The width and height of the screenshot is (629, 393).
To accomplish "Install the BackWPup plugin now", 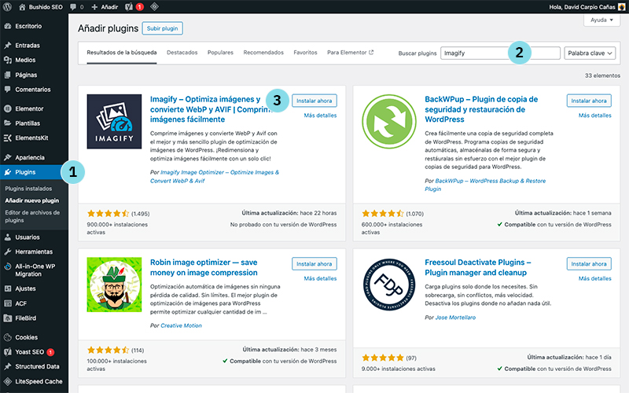I will 589,101.
